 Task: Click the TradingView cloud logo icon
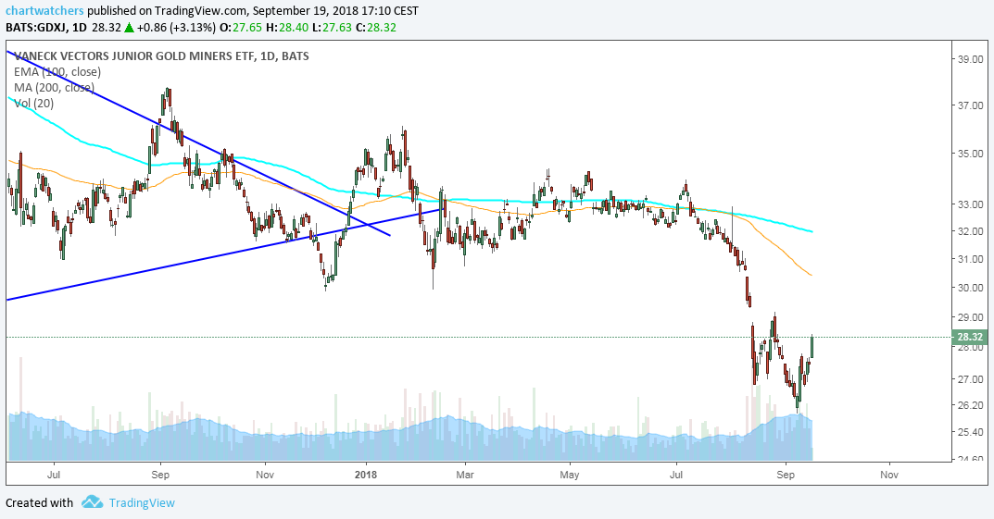click(x=93, y=502)
